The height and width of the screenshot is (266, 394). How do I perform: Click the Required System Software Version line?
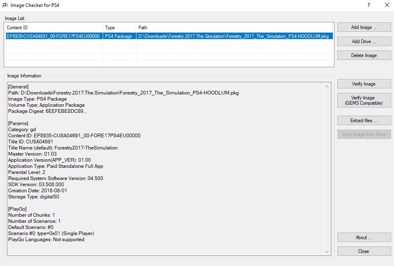tap(55, 178)
